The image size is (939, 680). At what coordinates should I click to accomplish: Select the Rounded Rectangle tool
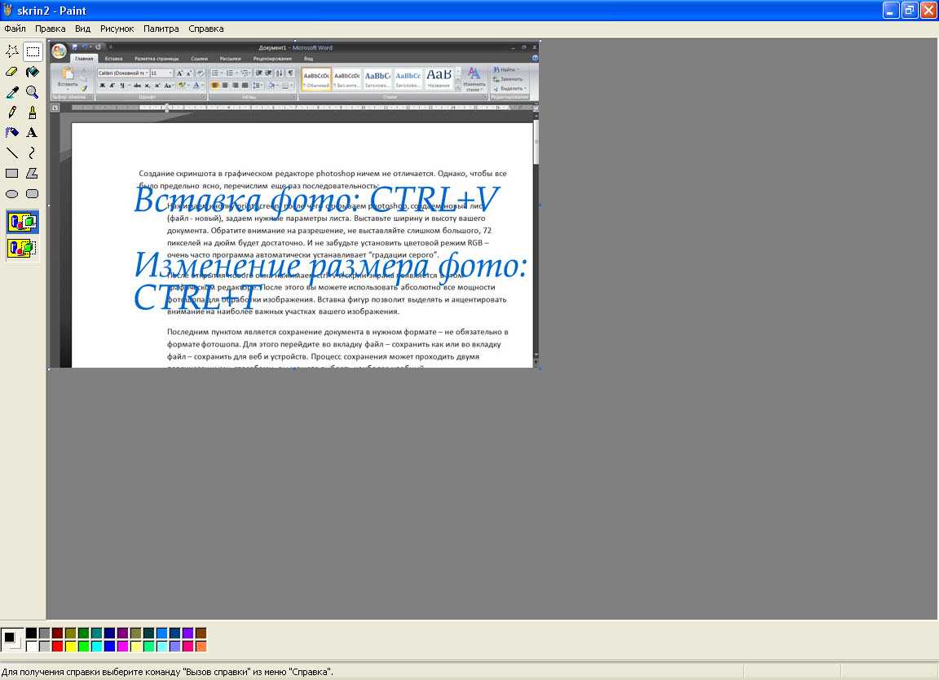click(33, 193)
